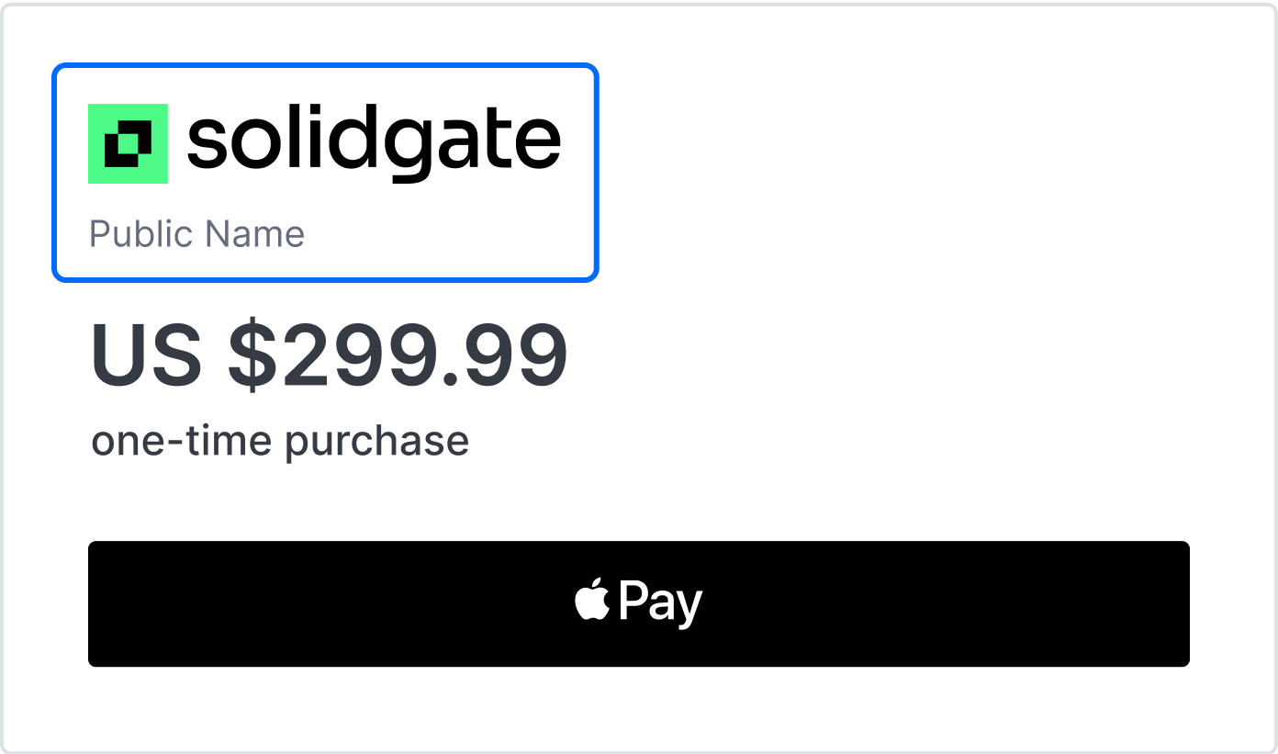Click the blue-outlined merchant name box
The height and width of the screenshot is (754, 1278).
tap(325, 173)
